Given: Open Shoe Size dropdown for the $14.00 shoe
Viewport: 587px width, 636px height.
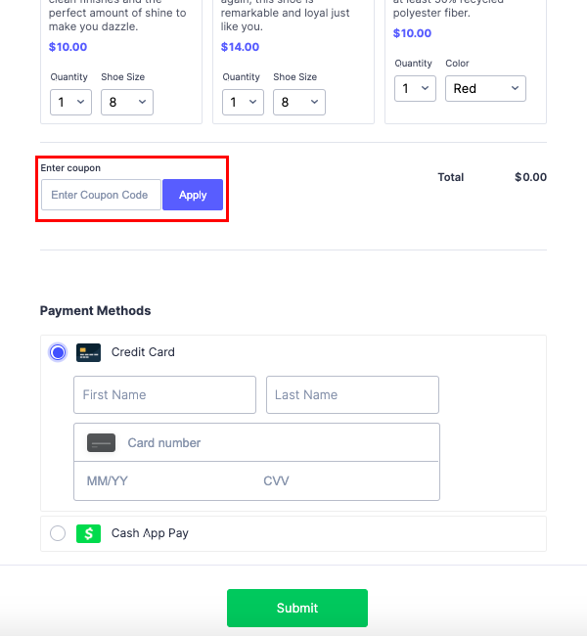Looking at the screenshot, I should pos(299,102).
